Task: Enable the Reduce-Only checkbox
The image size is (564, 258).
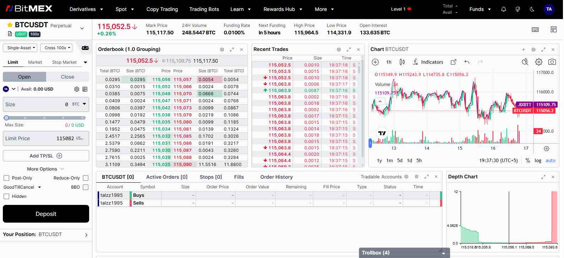Action: 85,178
